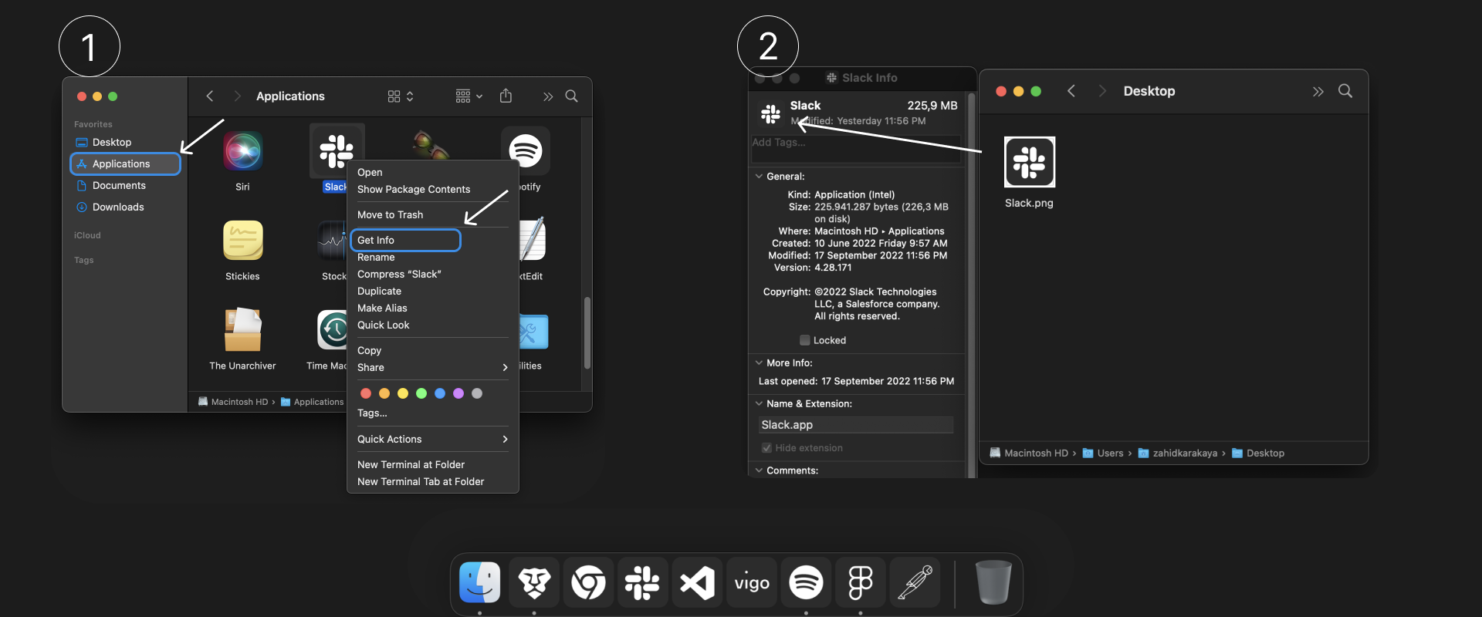Click the Slack.app name field
This screenshot has width=1482, height=617.
click(856, 425)
